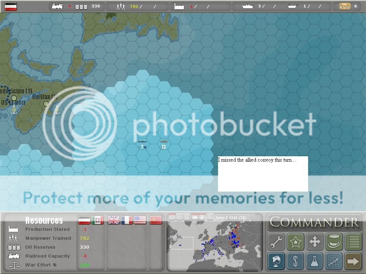Image resolution: width=366 pixels, height=274 pixels.
Task: Click the German flag in top bar
Action: pyautogui.click(x=11, y=6)
